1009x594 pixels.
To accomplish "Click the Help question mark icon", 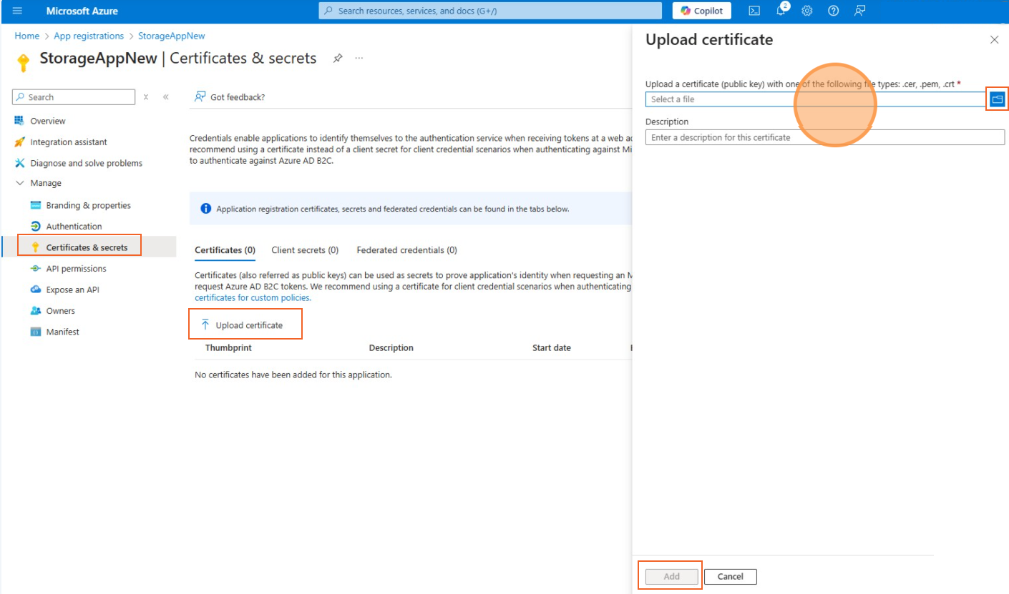I will tap(833, 11).
